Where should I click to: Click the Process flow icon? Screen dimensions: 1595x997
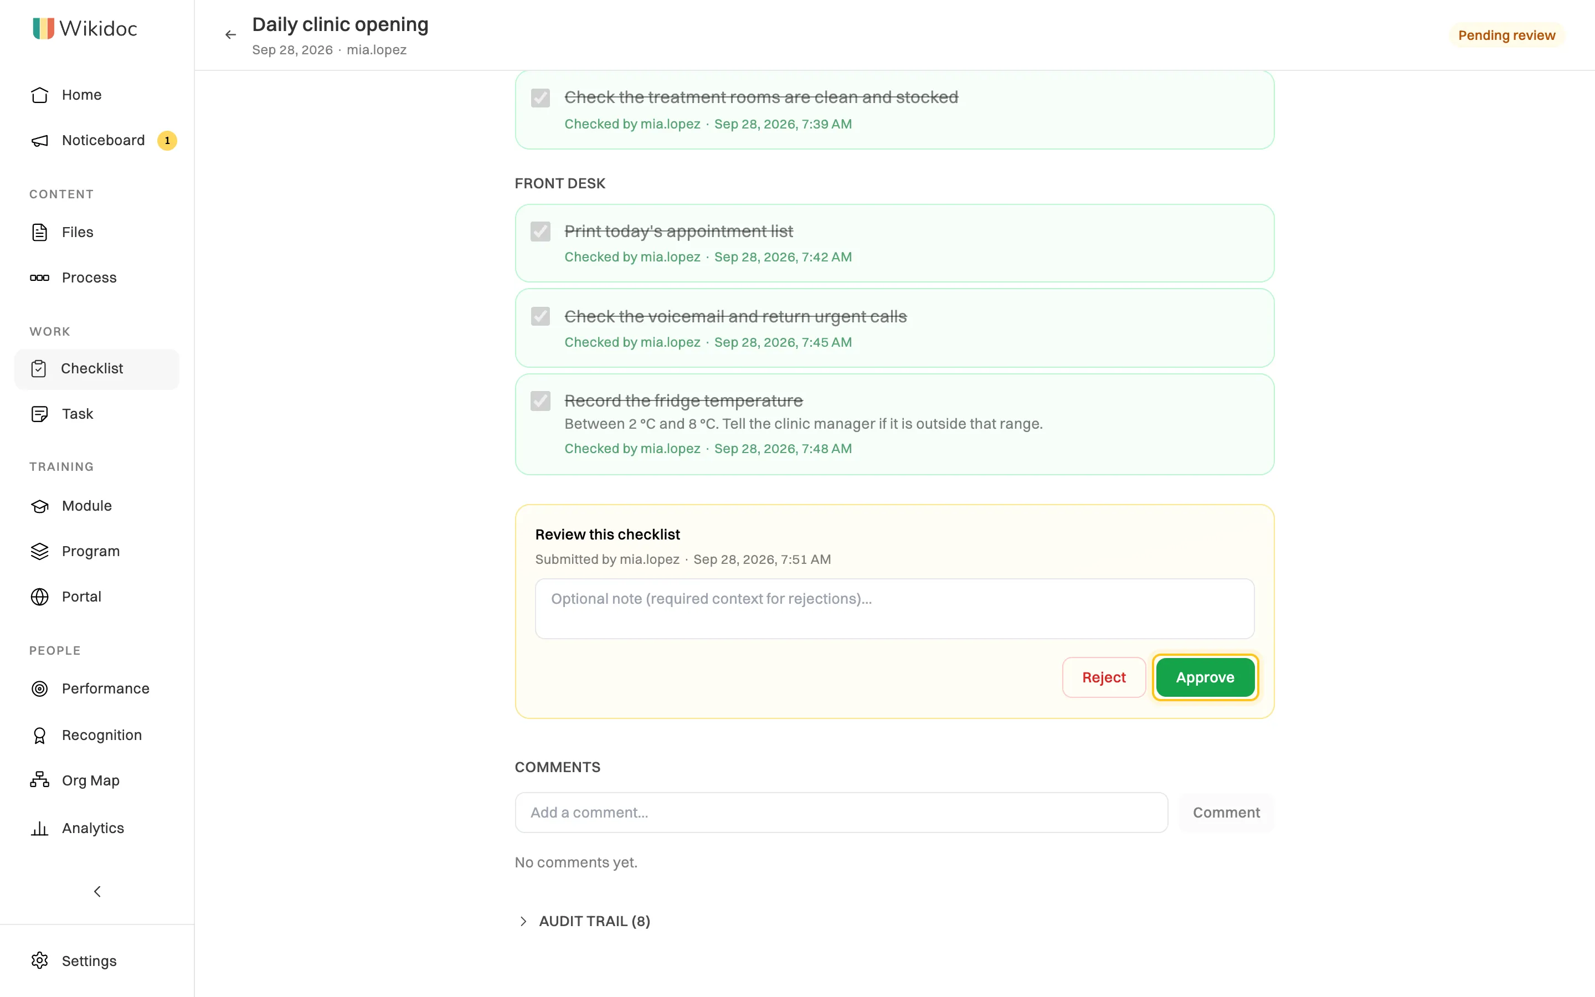click(x=39, y=277)
